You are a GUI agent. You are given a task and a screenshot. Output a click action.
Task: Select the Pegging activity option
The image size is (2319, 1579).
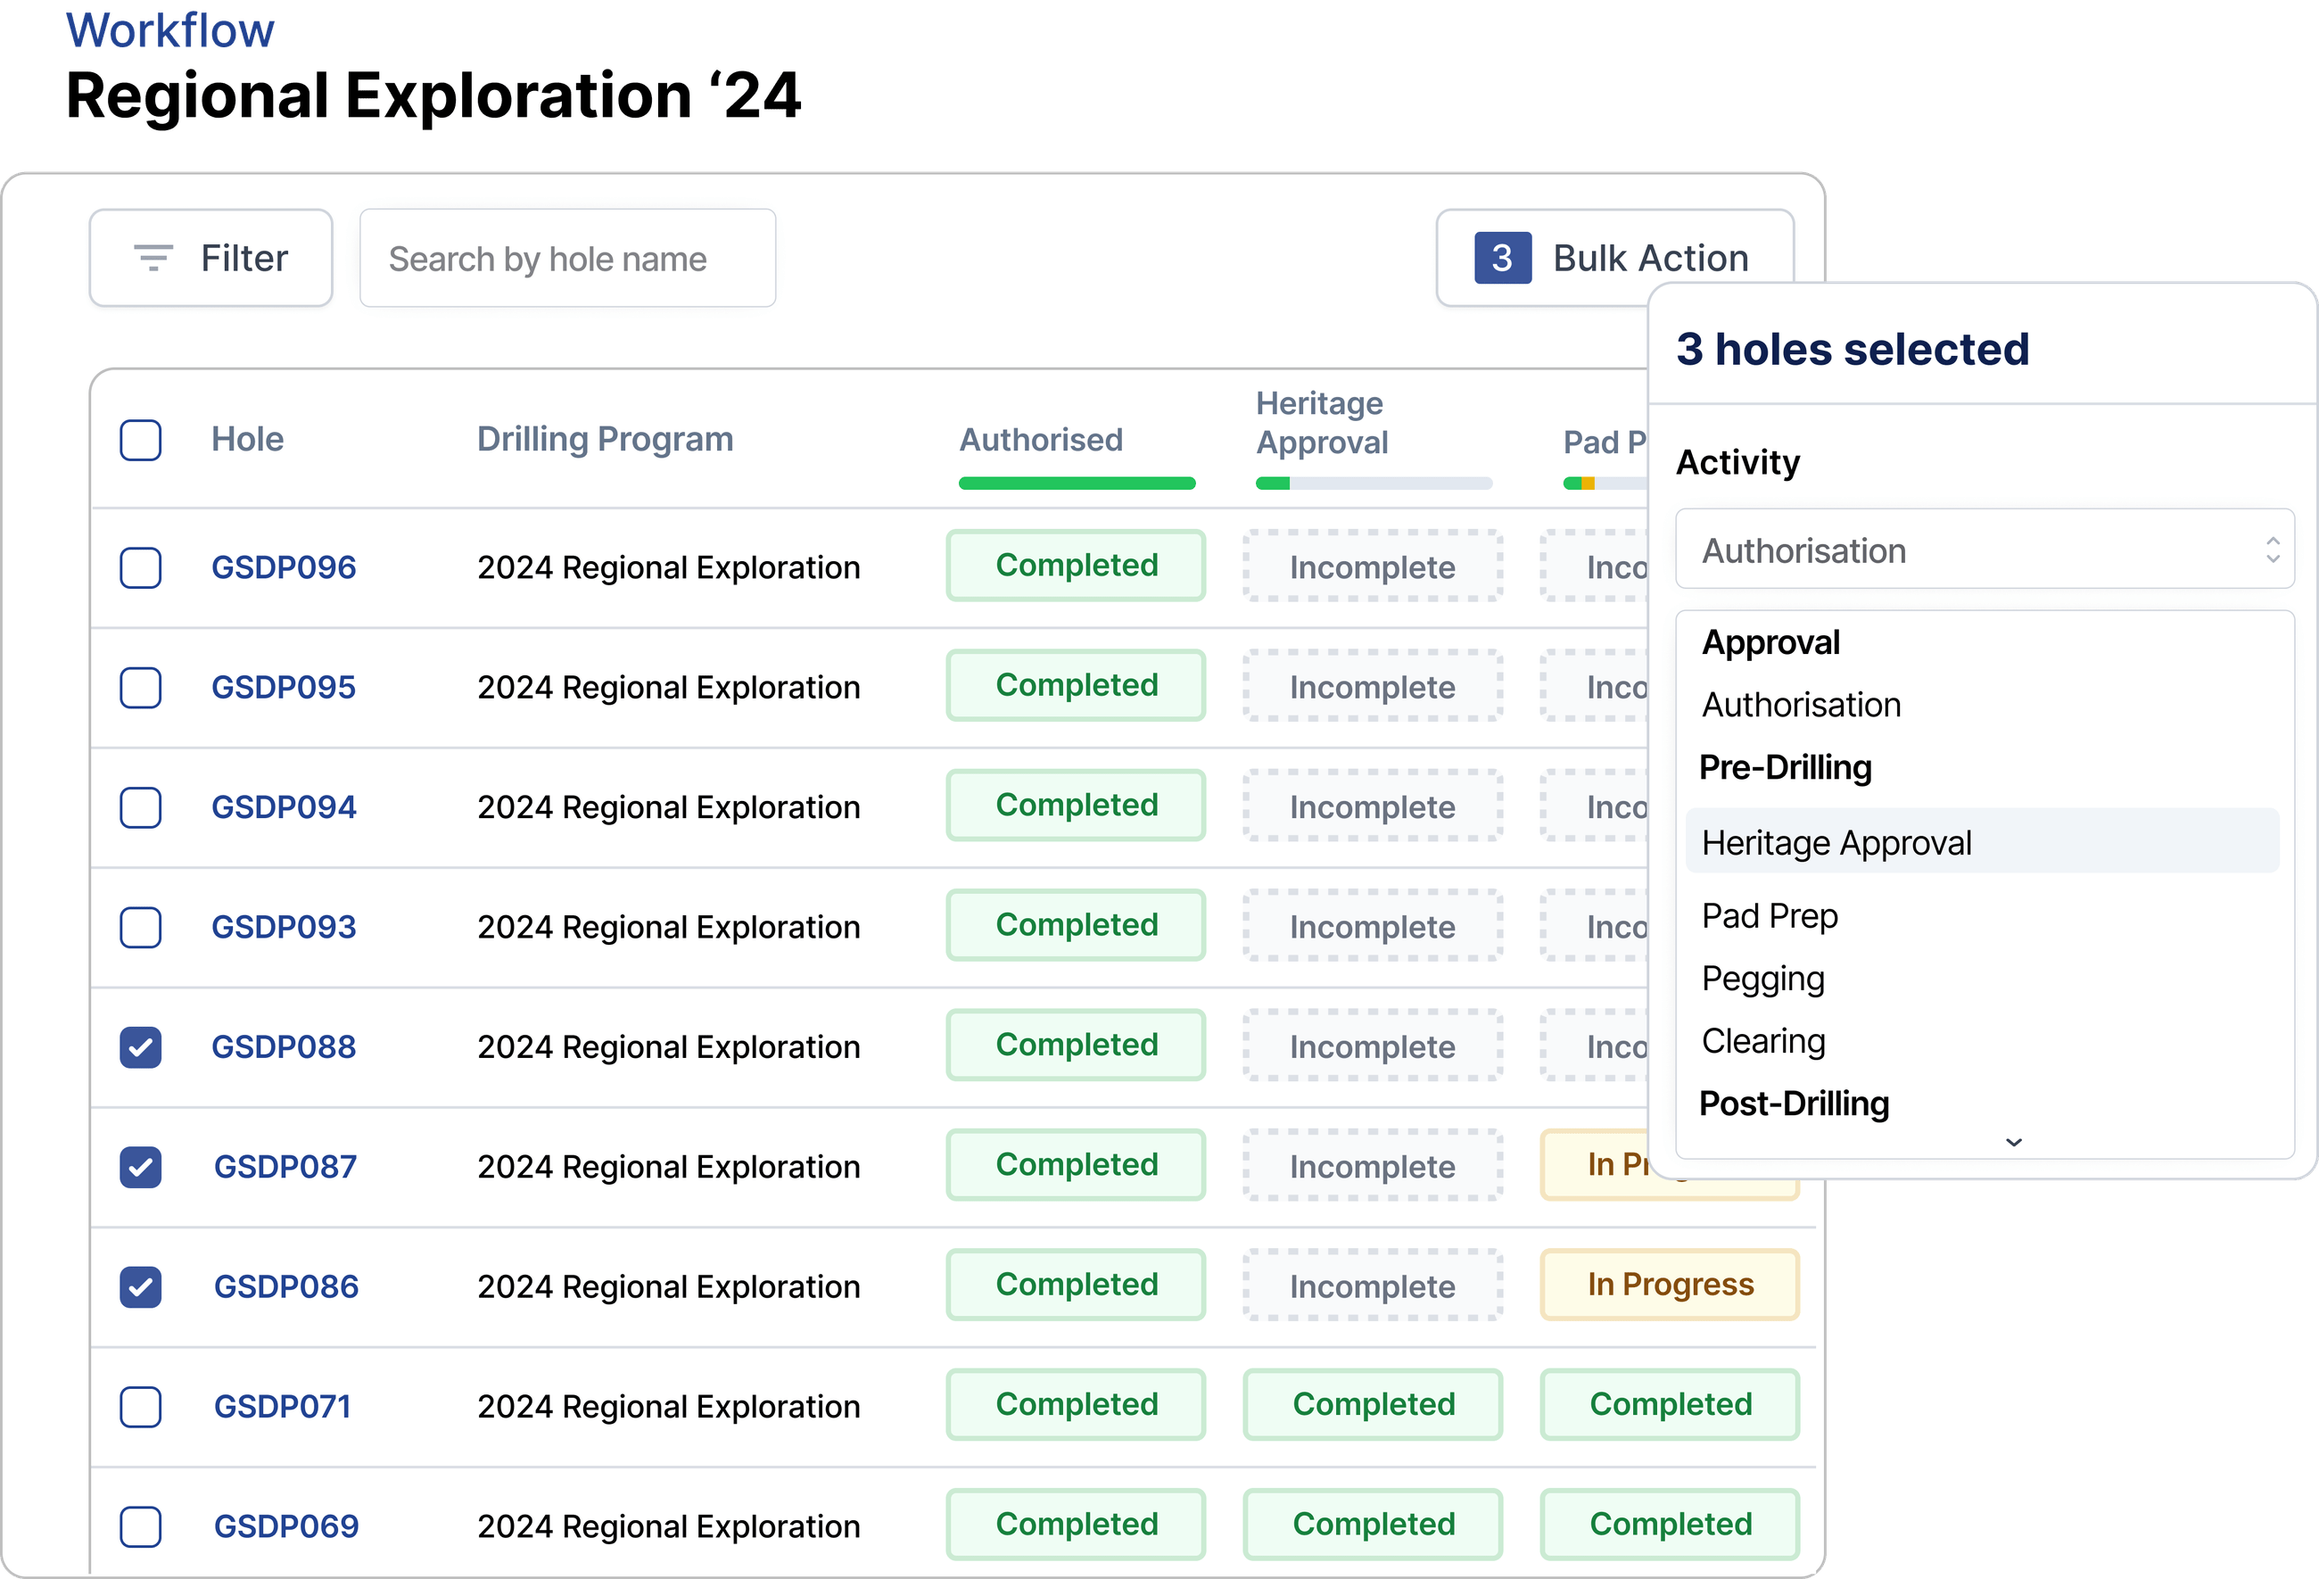click(x=1762, y=978)
